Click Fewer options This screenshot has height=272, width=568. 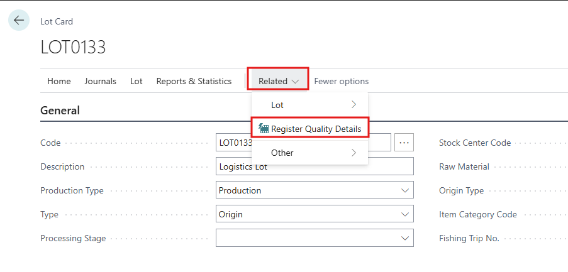[341, 82]
